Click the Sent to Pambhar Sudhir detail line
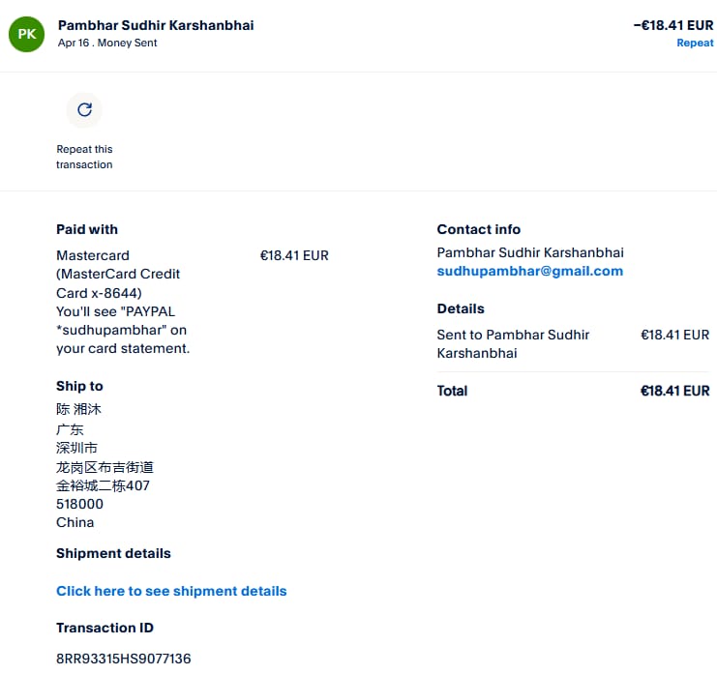 [513, 343]
